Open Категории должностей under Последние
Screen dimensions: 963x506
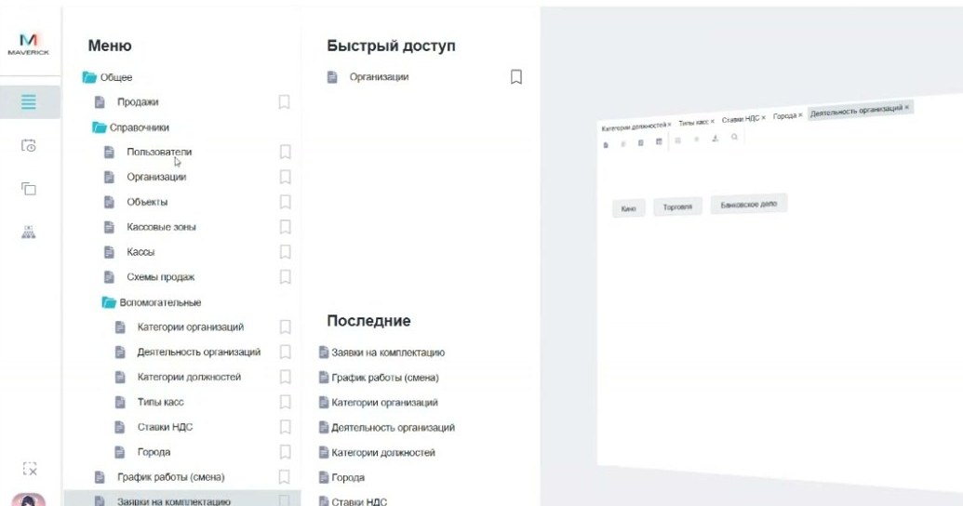pyautogui.click(x=383, y=453)
